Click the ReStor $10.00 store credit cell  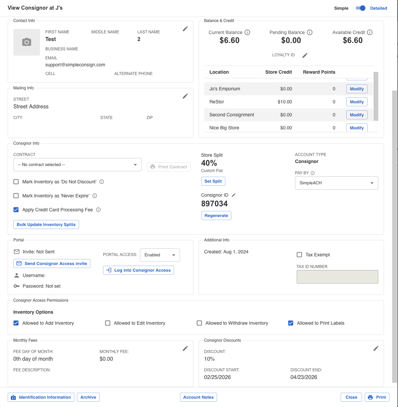pyautogui.click(x=285, y=102)
